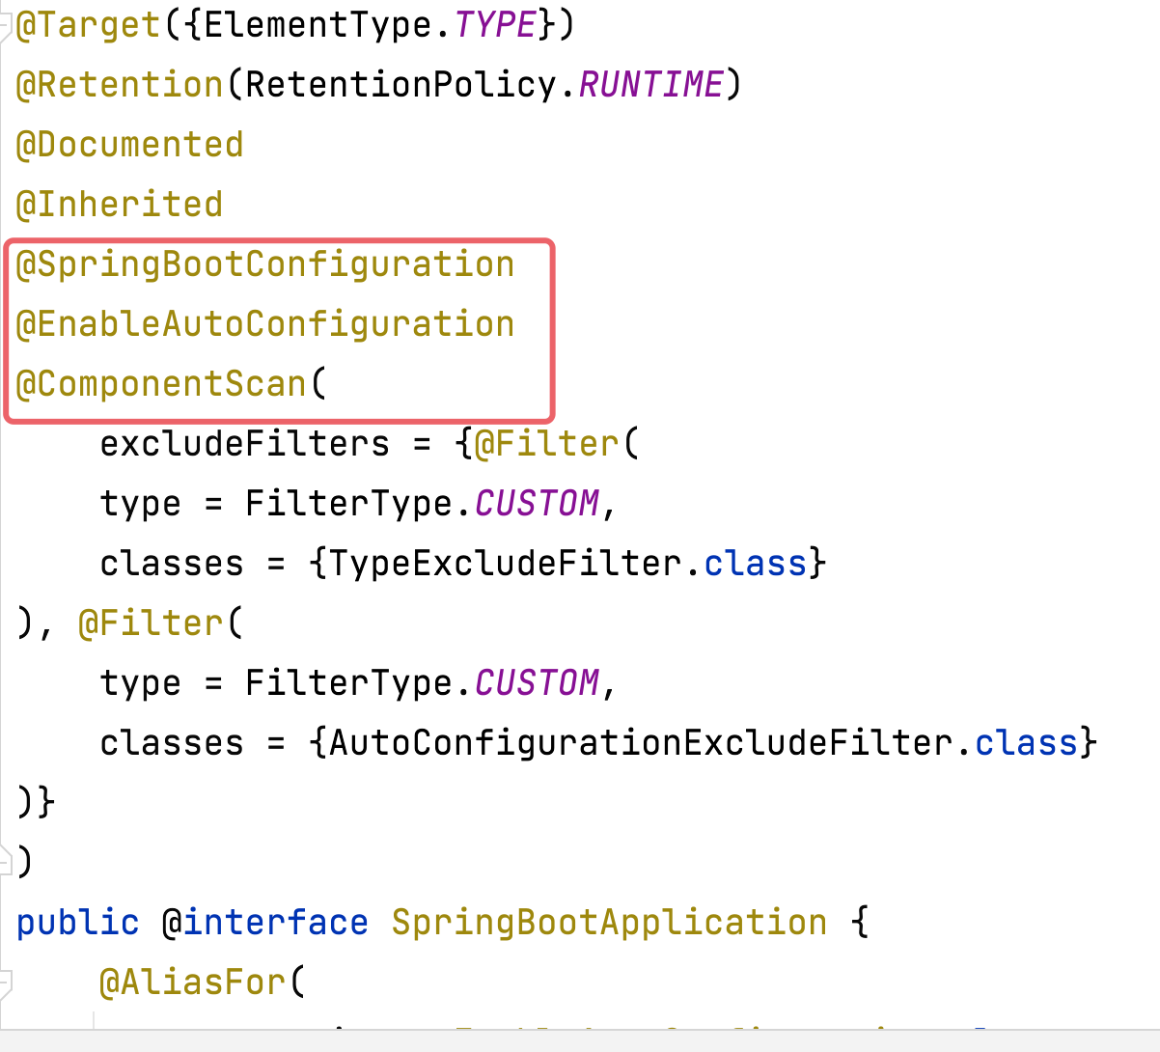Select the @ComponentScan annotation
The image size is (1160, 1052).
click(161, 384)
